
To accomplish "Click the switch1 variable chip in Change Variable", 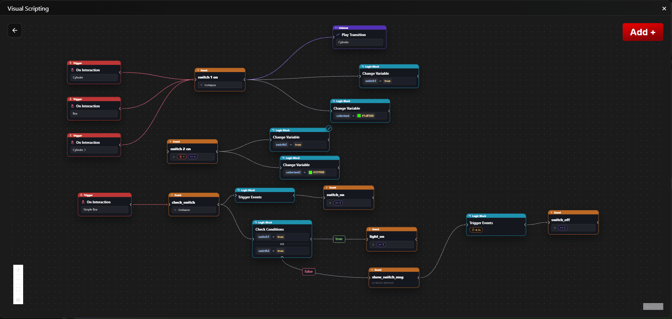I will [x=371, y=81].
